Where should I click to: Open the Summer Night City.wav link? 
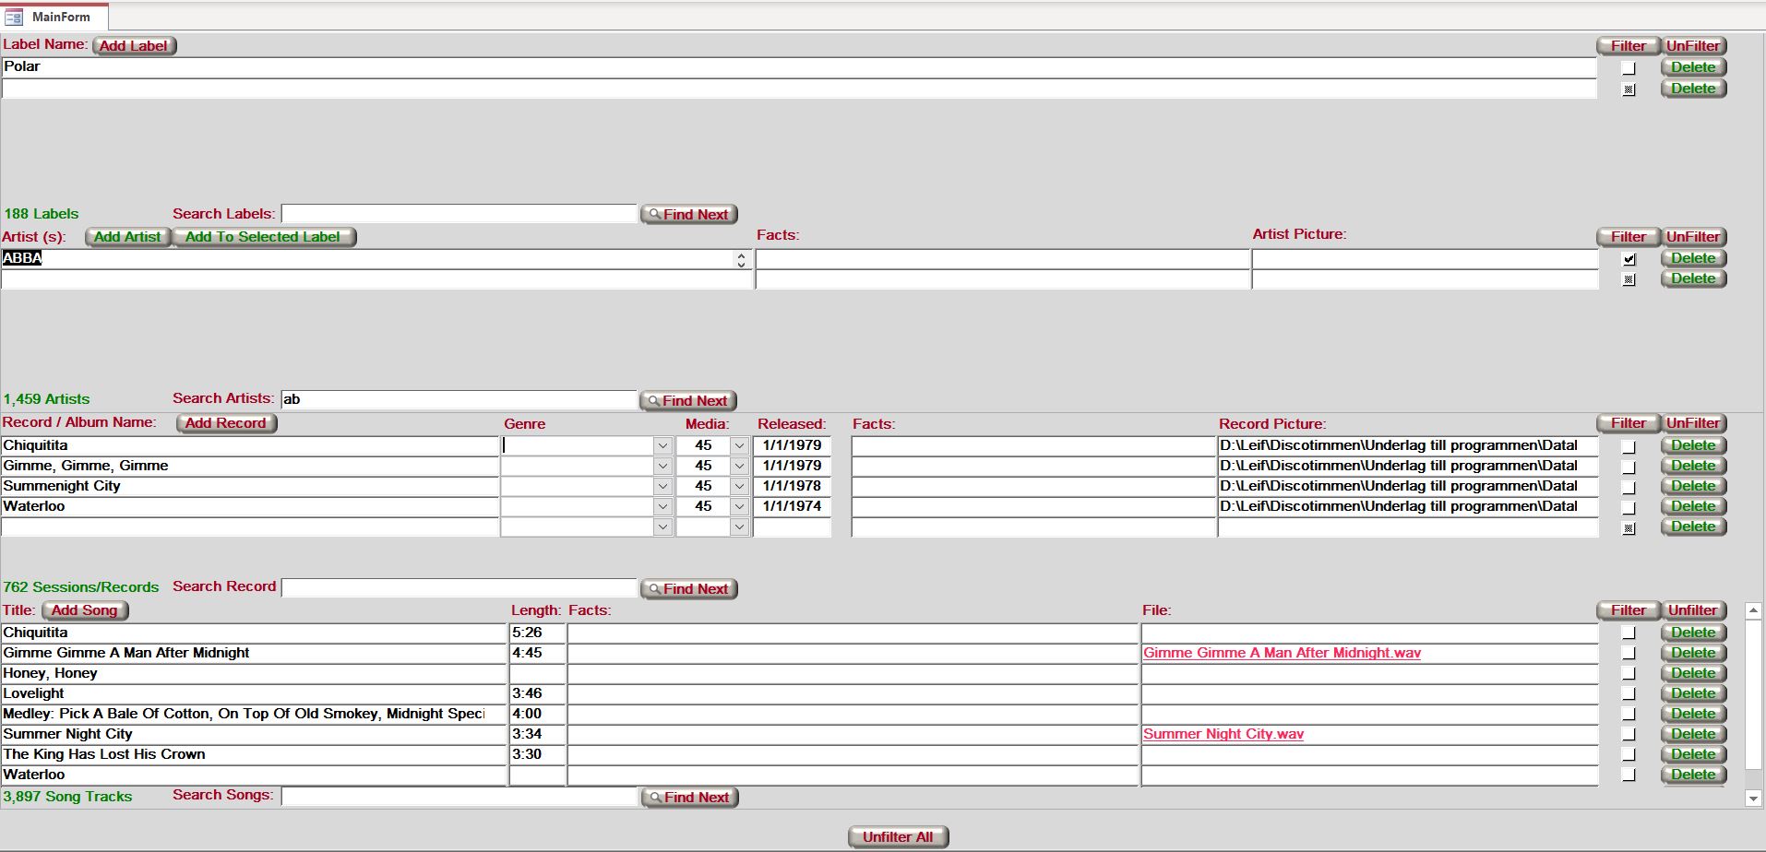click(1223, 734)
